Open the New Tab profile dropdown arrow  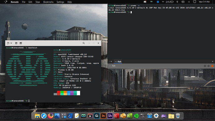pos(11,43)
